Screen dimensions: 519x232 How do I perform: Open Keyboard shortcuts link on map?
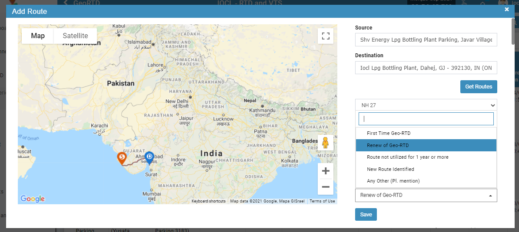[x=209, y=201]
